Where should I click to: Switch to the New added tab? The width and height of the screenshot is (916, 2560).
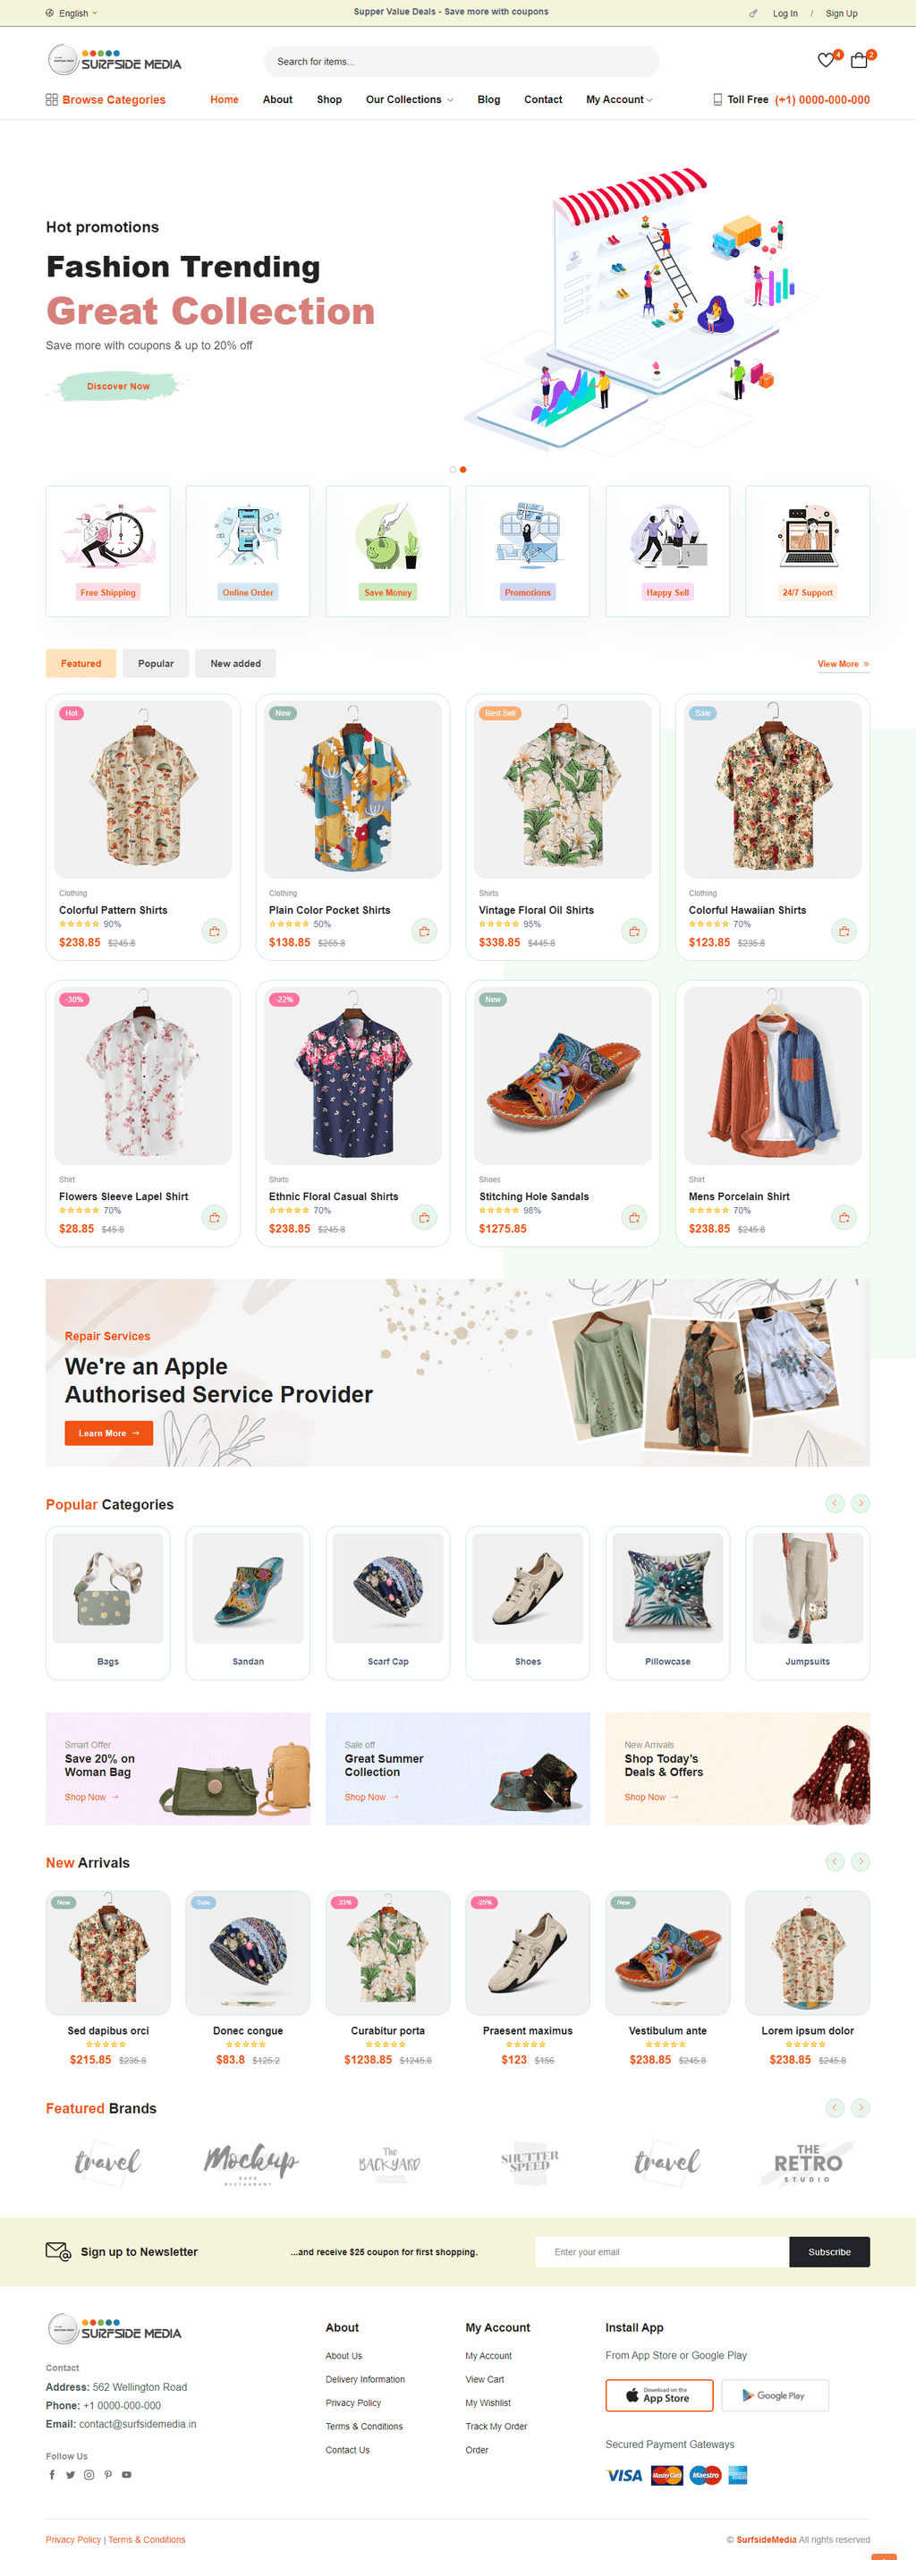pos(235,663)
